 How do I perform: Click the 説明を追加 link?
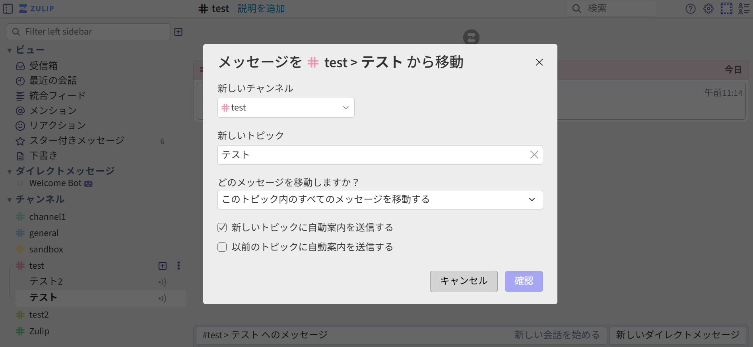[261, 8]
